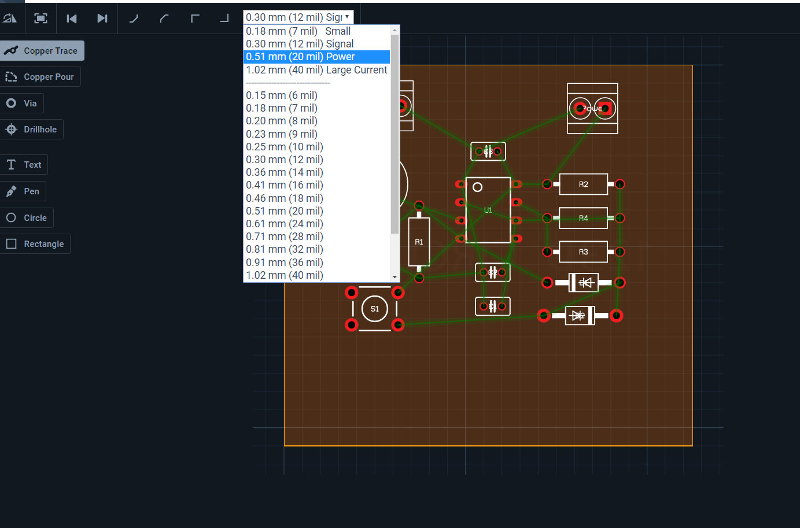Screen dimensions: 800x528
Task: Select the Circle shape tool
Action: (x=27, y=218)
